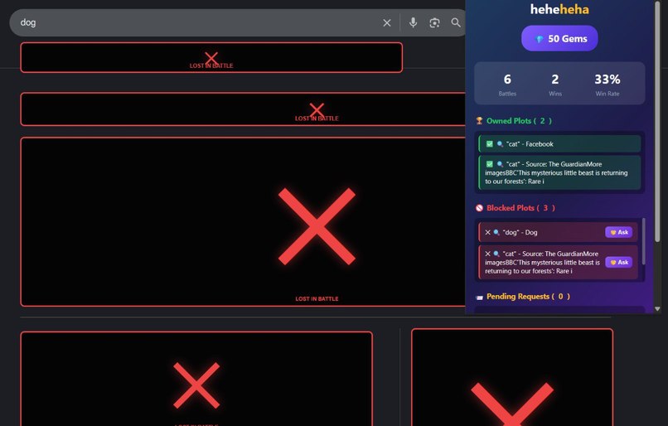Click the blocked sign icon beside Blocked Plots
This screenshot has width=668, height=426.
[x=479, y=208]
